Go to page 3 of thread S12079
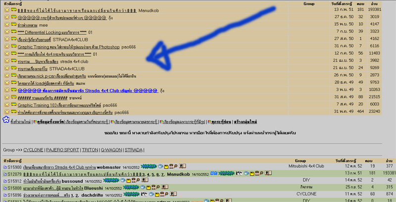The width and height of the screenshot is (396, 202). pos(144,174)
